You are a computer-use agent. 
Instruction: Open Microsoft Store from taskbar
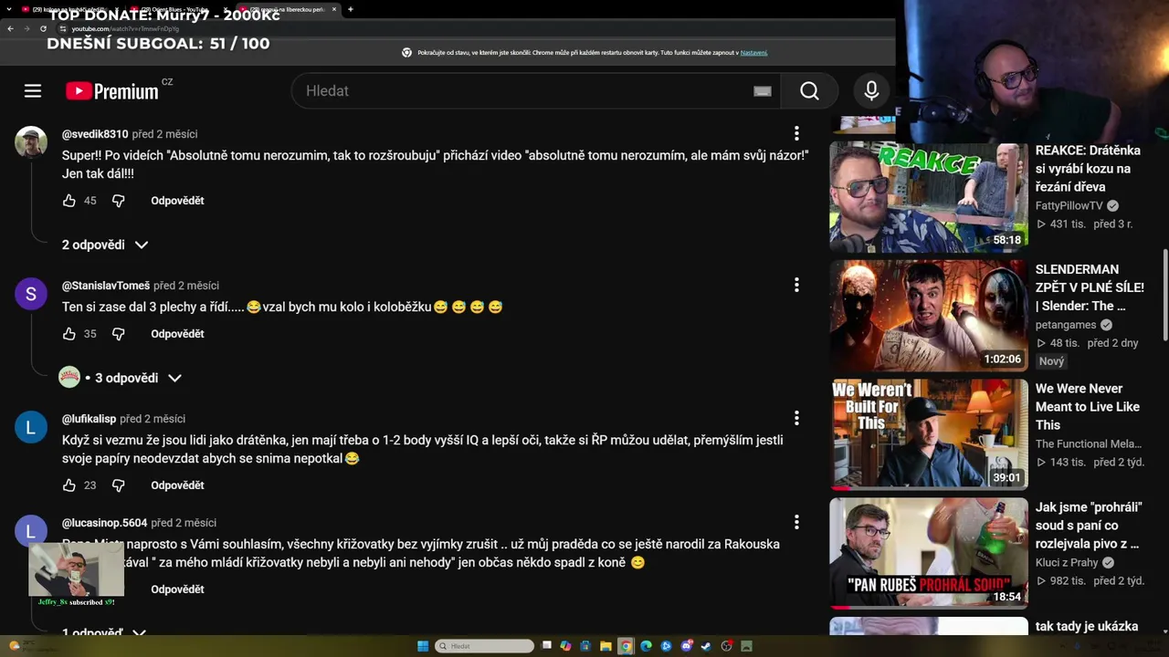(x=585, y=646)
